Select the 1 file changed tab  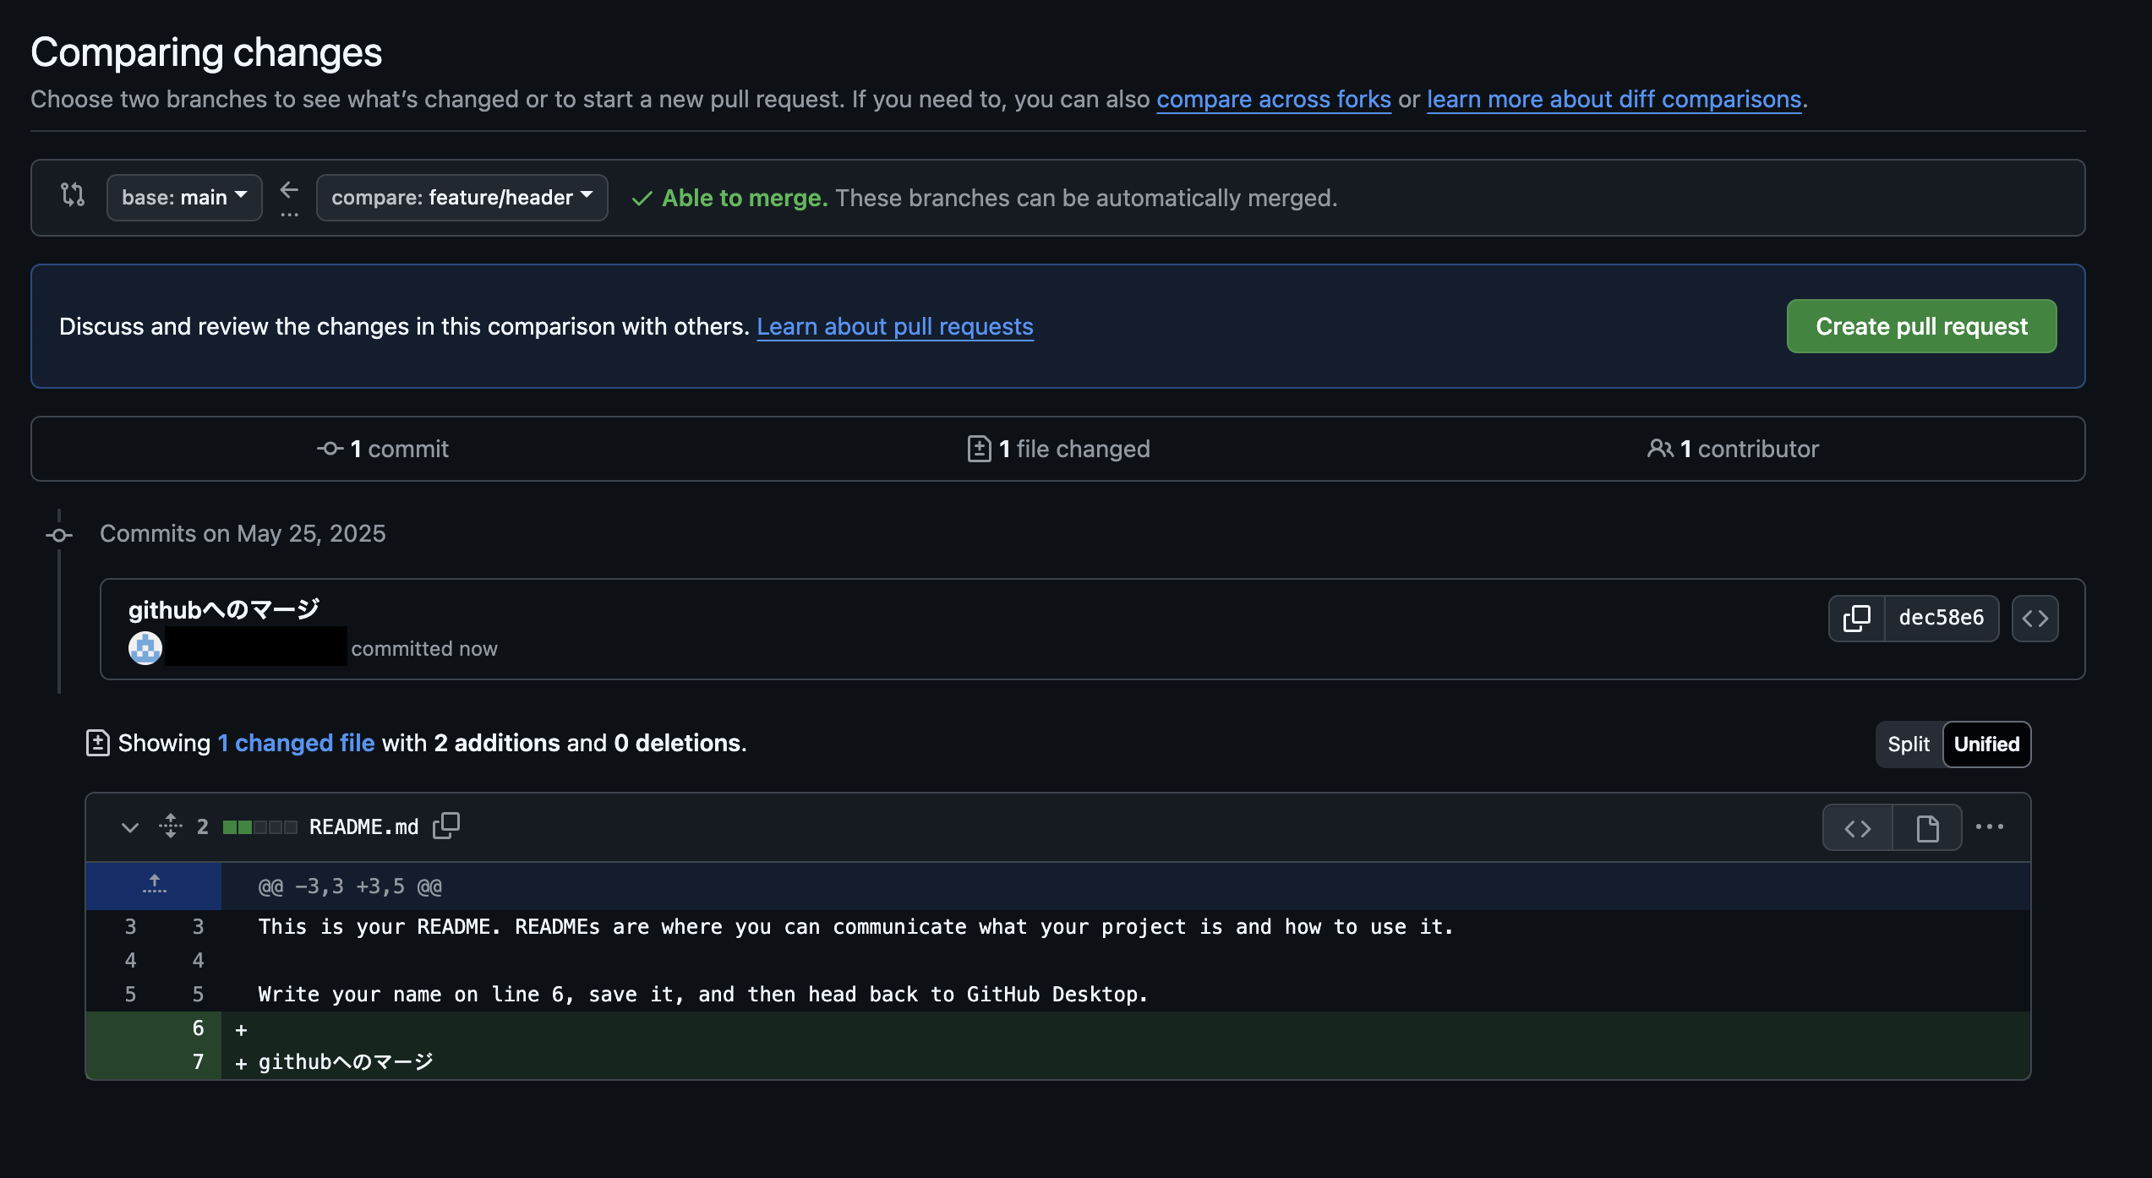(x=1058, y=449)
